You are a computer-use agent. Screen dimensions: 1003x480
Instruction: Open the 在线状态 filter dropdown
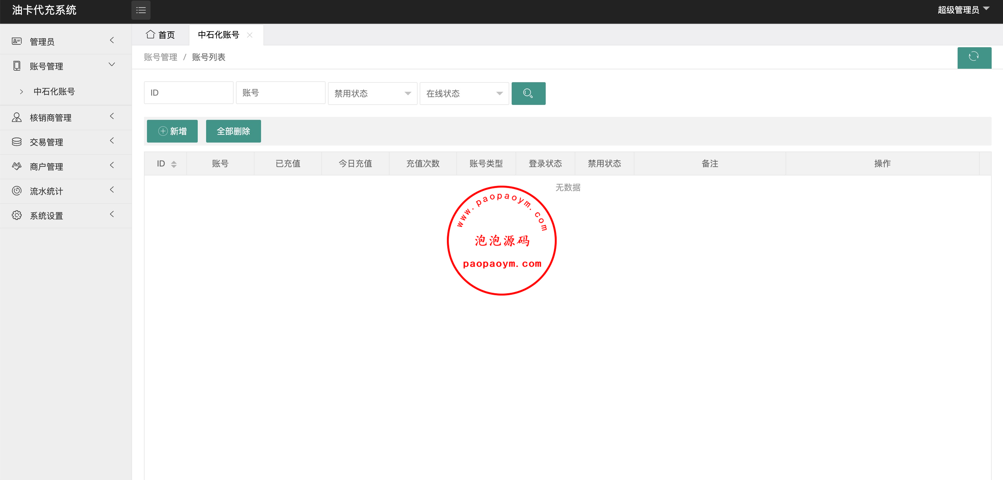464,94
